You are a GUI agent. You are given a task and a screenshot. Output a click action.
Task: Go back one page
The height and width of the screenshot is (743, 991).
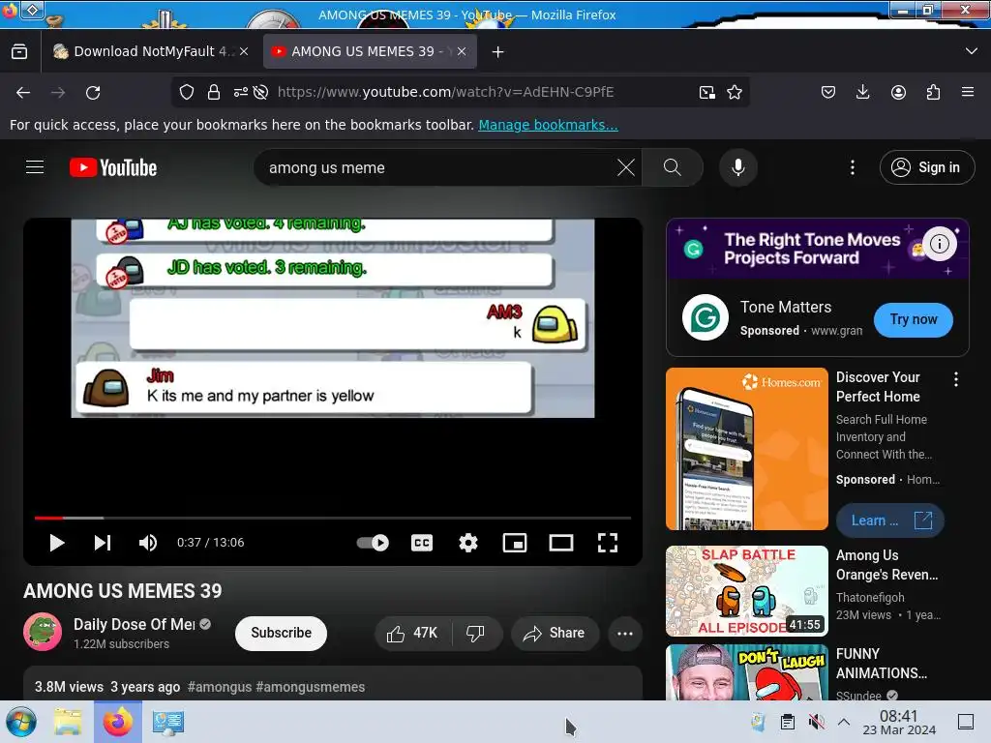click(x=23, y=92)
